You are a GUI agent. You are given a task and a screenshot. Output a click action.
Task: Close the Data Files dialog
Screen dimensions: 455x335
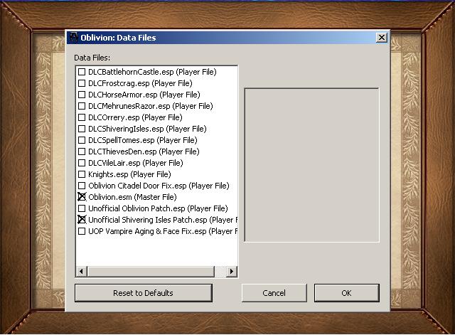[382, 38]
